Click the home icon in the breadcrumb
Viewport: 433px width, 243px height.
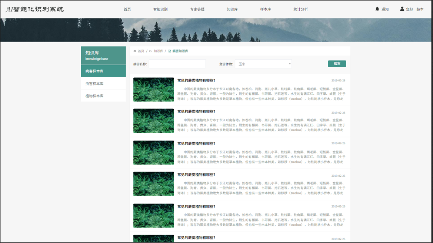click(x=135, y=51)
